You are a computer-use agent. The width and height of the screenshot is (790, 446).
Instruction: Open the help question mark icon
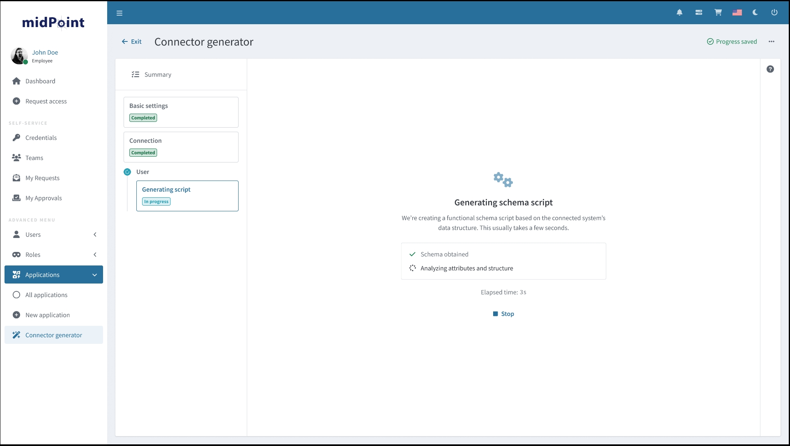(770, 69)
